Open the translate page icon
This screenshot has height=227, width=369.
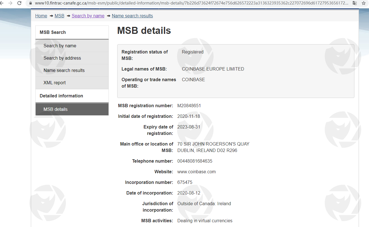[355, 3]
